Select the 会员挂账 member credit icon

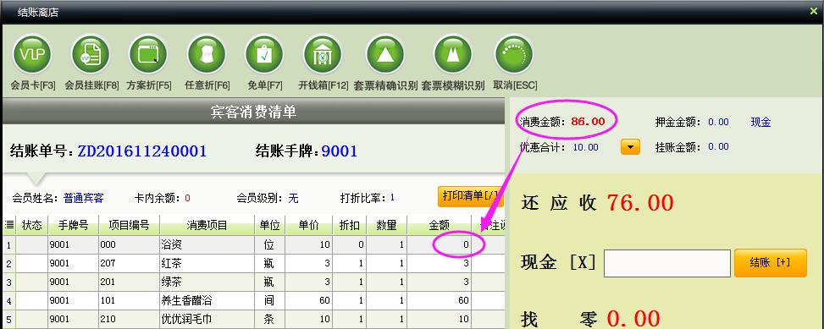coord(91,55)
